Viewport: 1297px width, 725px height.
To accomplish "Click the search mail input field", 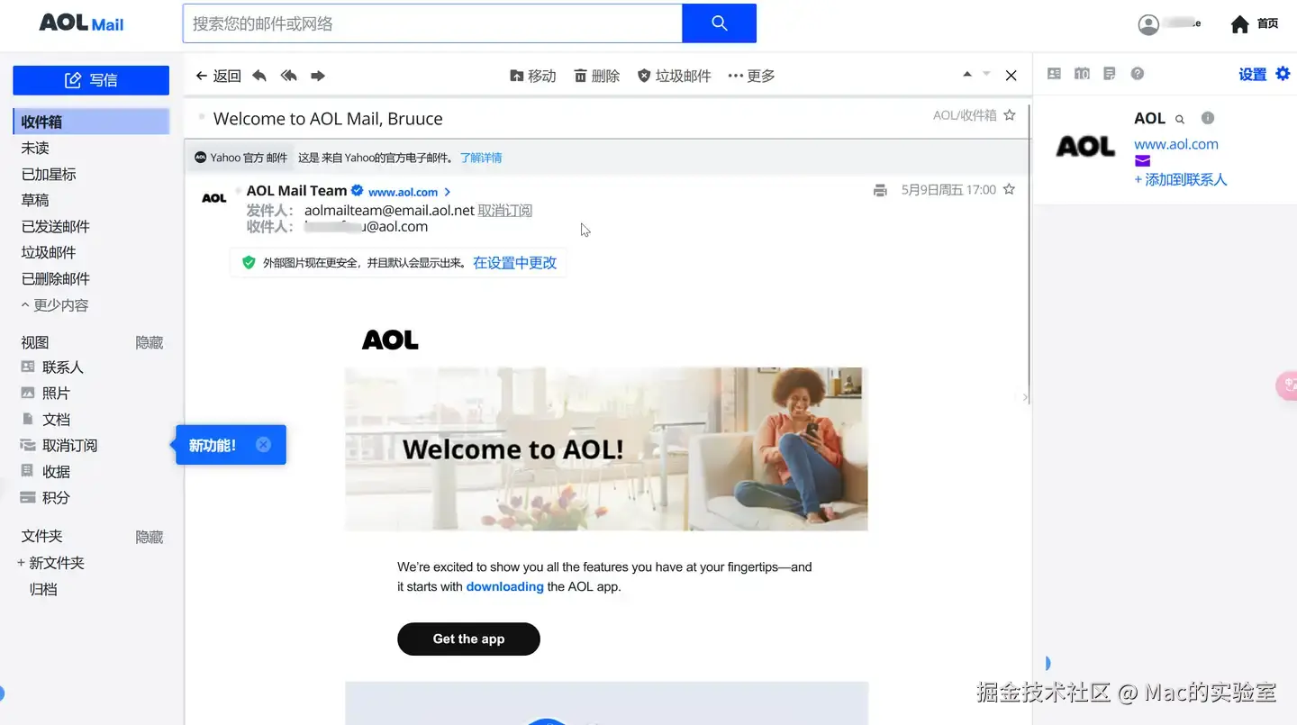I will [x=432, y=23].
